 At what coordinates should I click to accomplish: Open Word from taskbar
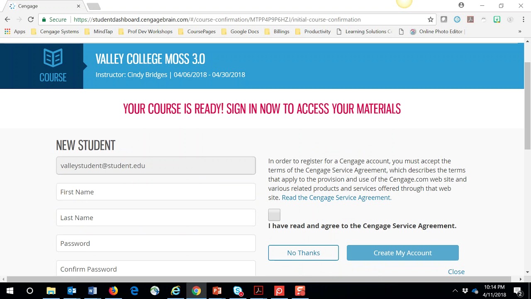click(x=93, y=291)
